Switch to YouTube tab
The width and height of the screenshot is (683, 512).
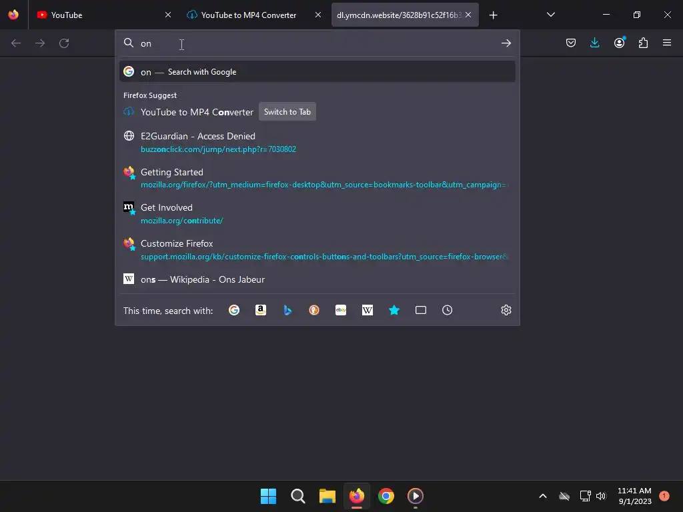(102, 15)
